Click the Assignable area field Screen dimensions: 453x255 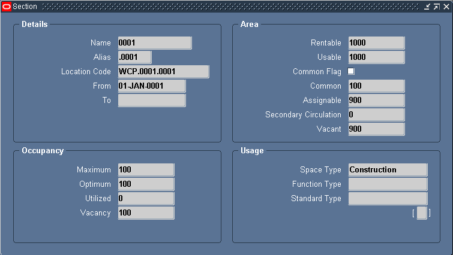pos(376,101)
